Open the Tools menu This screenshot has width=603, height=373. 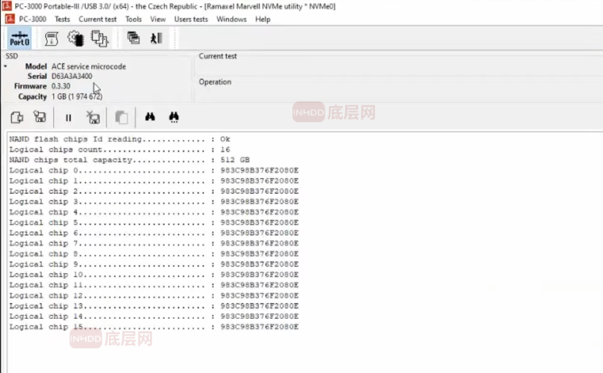(134, 19)
